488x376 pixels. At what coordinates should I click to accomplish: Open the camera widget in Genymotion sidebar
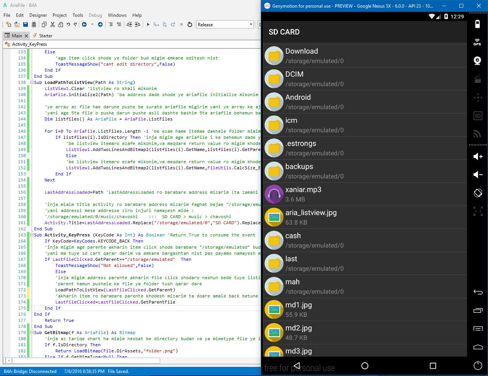[478, 61]
